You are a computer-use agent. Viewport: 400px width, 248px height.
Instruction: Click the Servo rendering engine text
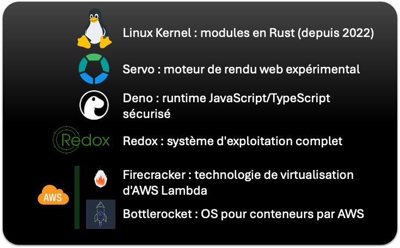241,69
